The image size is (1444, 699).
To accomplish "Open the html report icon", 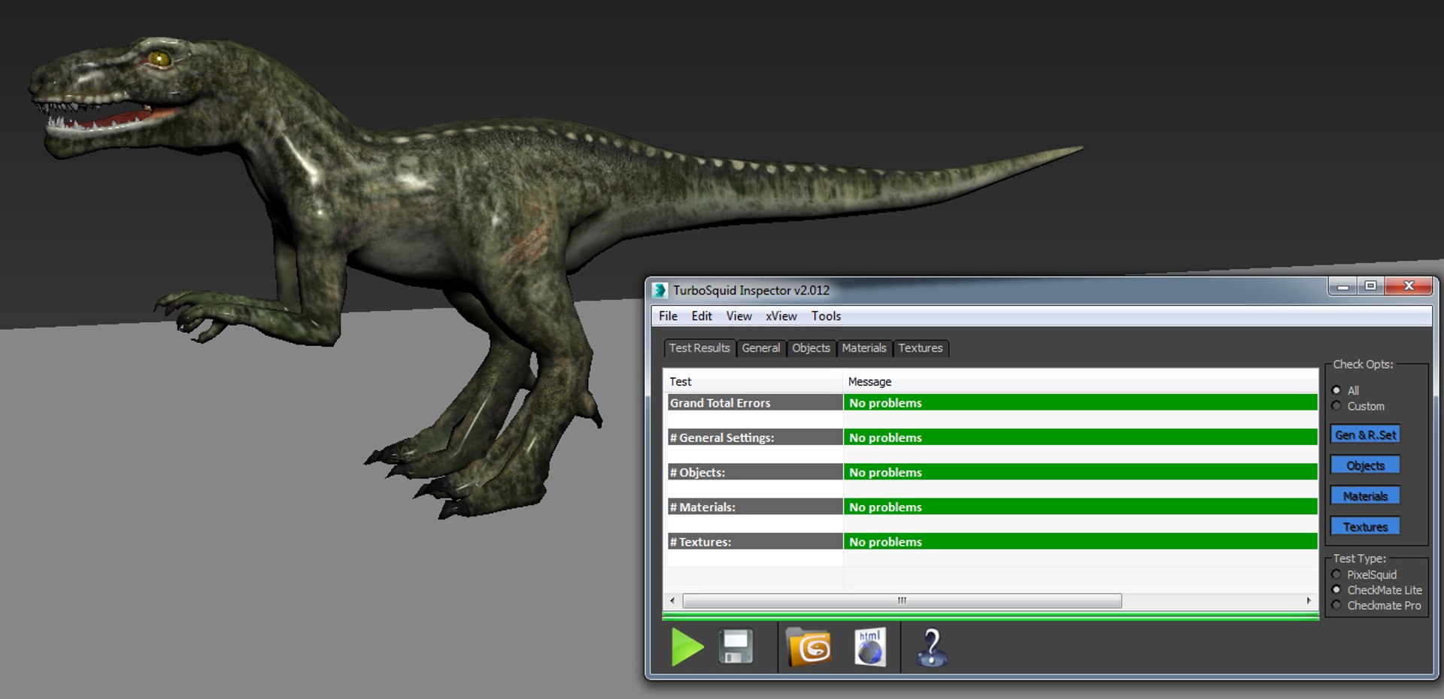I will [x=870, y=647].
